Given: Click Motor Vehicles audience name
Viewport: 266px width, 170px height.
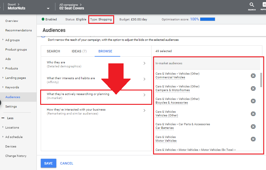Looking at the screenshot, I should (x=166, y=141).
